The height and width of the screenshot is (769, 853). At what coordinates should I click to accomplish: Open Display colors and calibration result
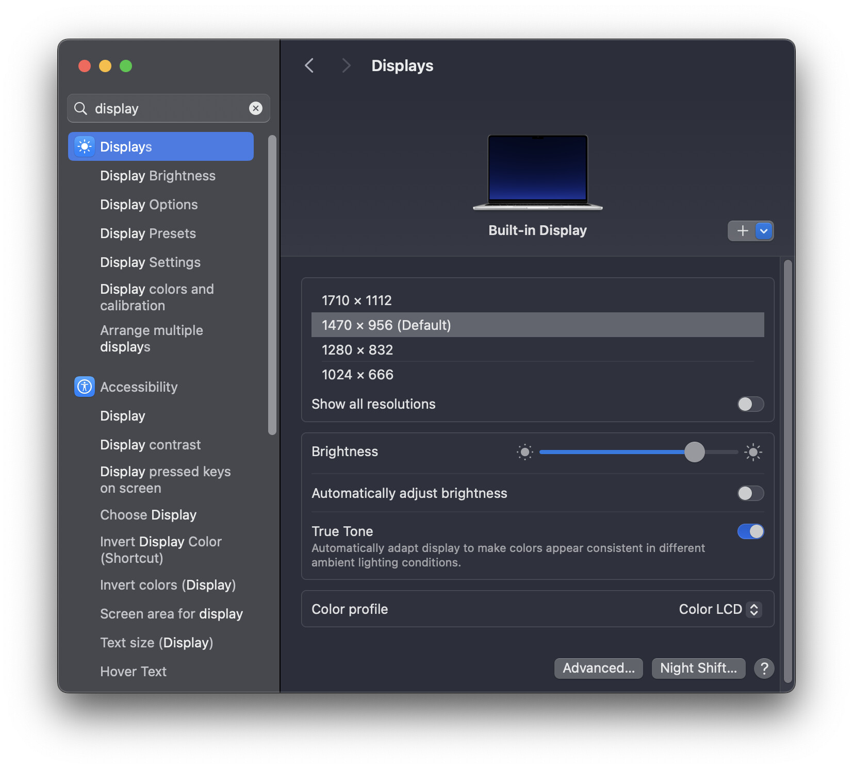pyautogui.click(x=157, y=297)
